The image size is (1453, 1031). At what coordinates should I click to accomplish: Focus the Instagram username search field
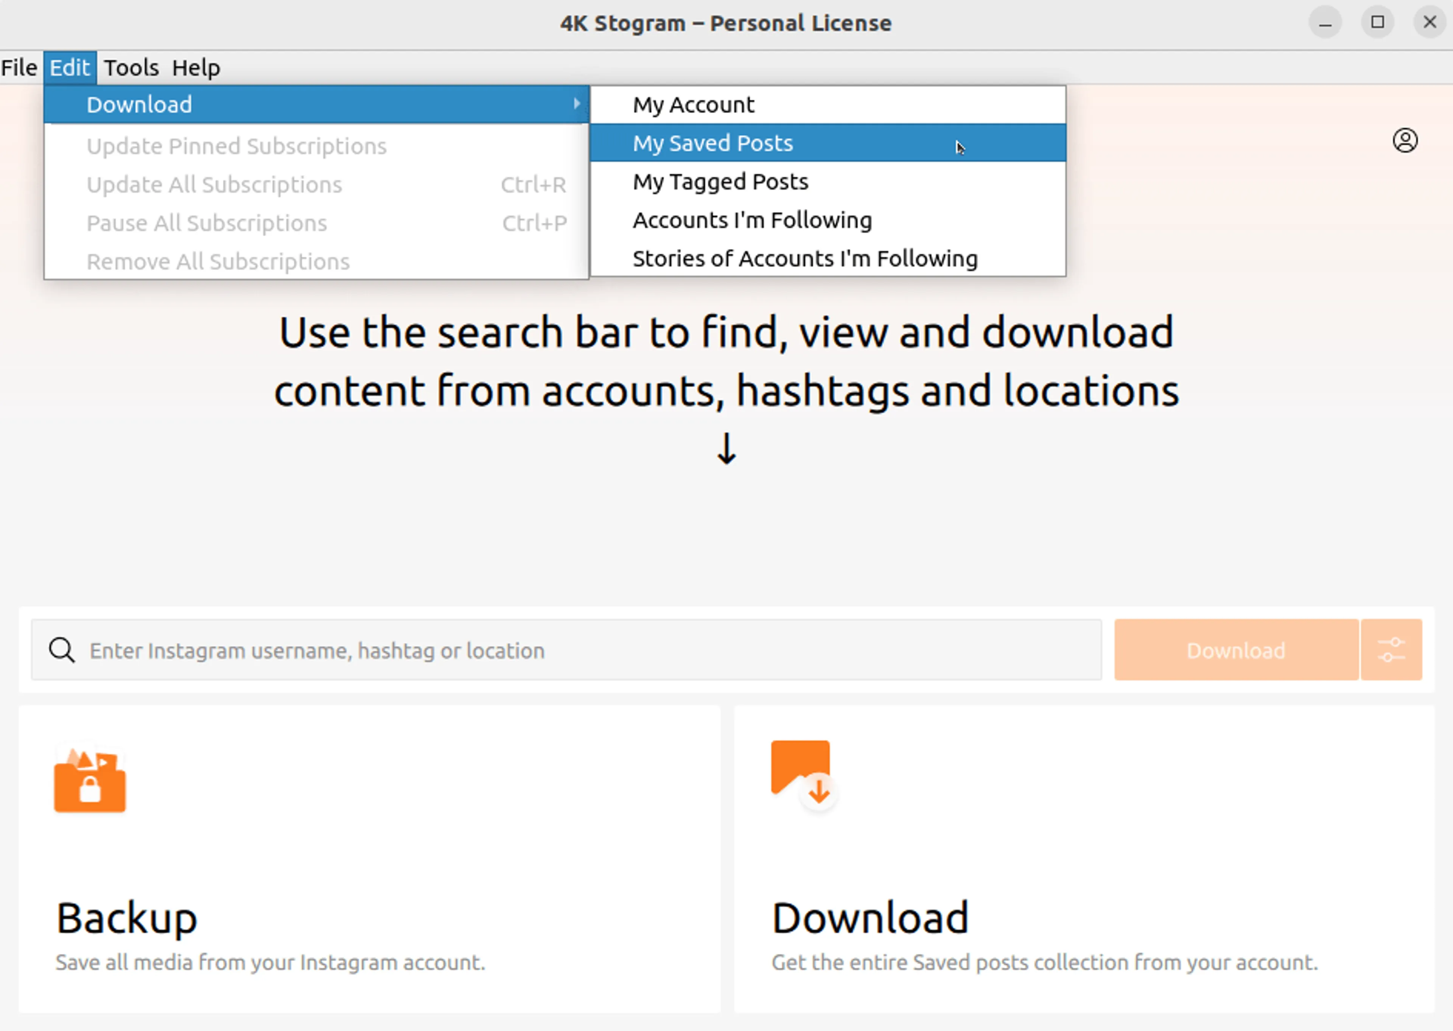click(571, 650)
